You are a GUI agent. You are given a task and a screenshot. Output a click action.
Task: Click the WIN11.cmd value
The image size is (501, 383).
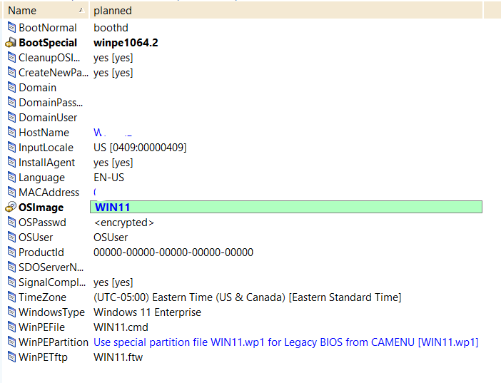(121, 327)
